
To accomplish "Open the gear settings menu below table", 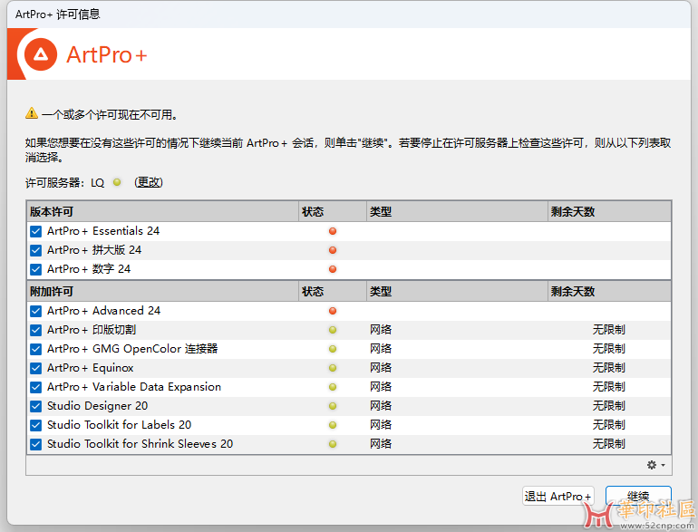I will pos(655,465).
